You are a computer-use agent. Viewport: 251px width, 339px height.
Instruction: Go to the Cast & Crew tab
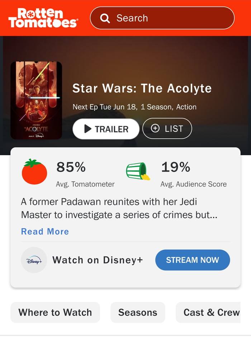211,312
